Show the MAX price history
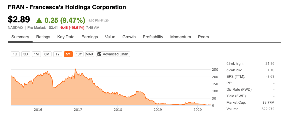Image resolution: width=281 pixels, height=117 pixels. pyautogui.click(x=90, y=54)
